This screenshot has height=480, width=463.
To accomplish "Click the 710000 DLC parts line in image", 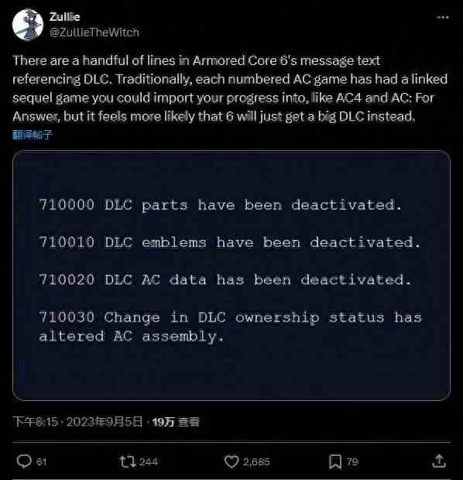I will click(x=220, y=205).
